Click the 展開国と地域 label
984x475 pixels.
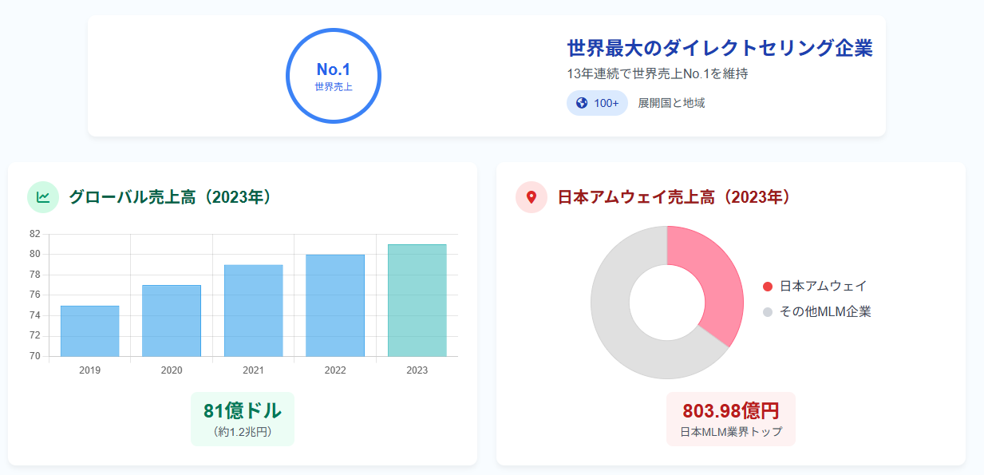671,103
